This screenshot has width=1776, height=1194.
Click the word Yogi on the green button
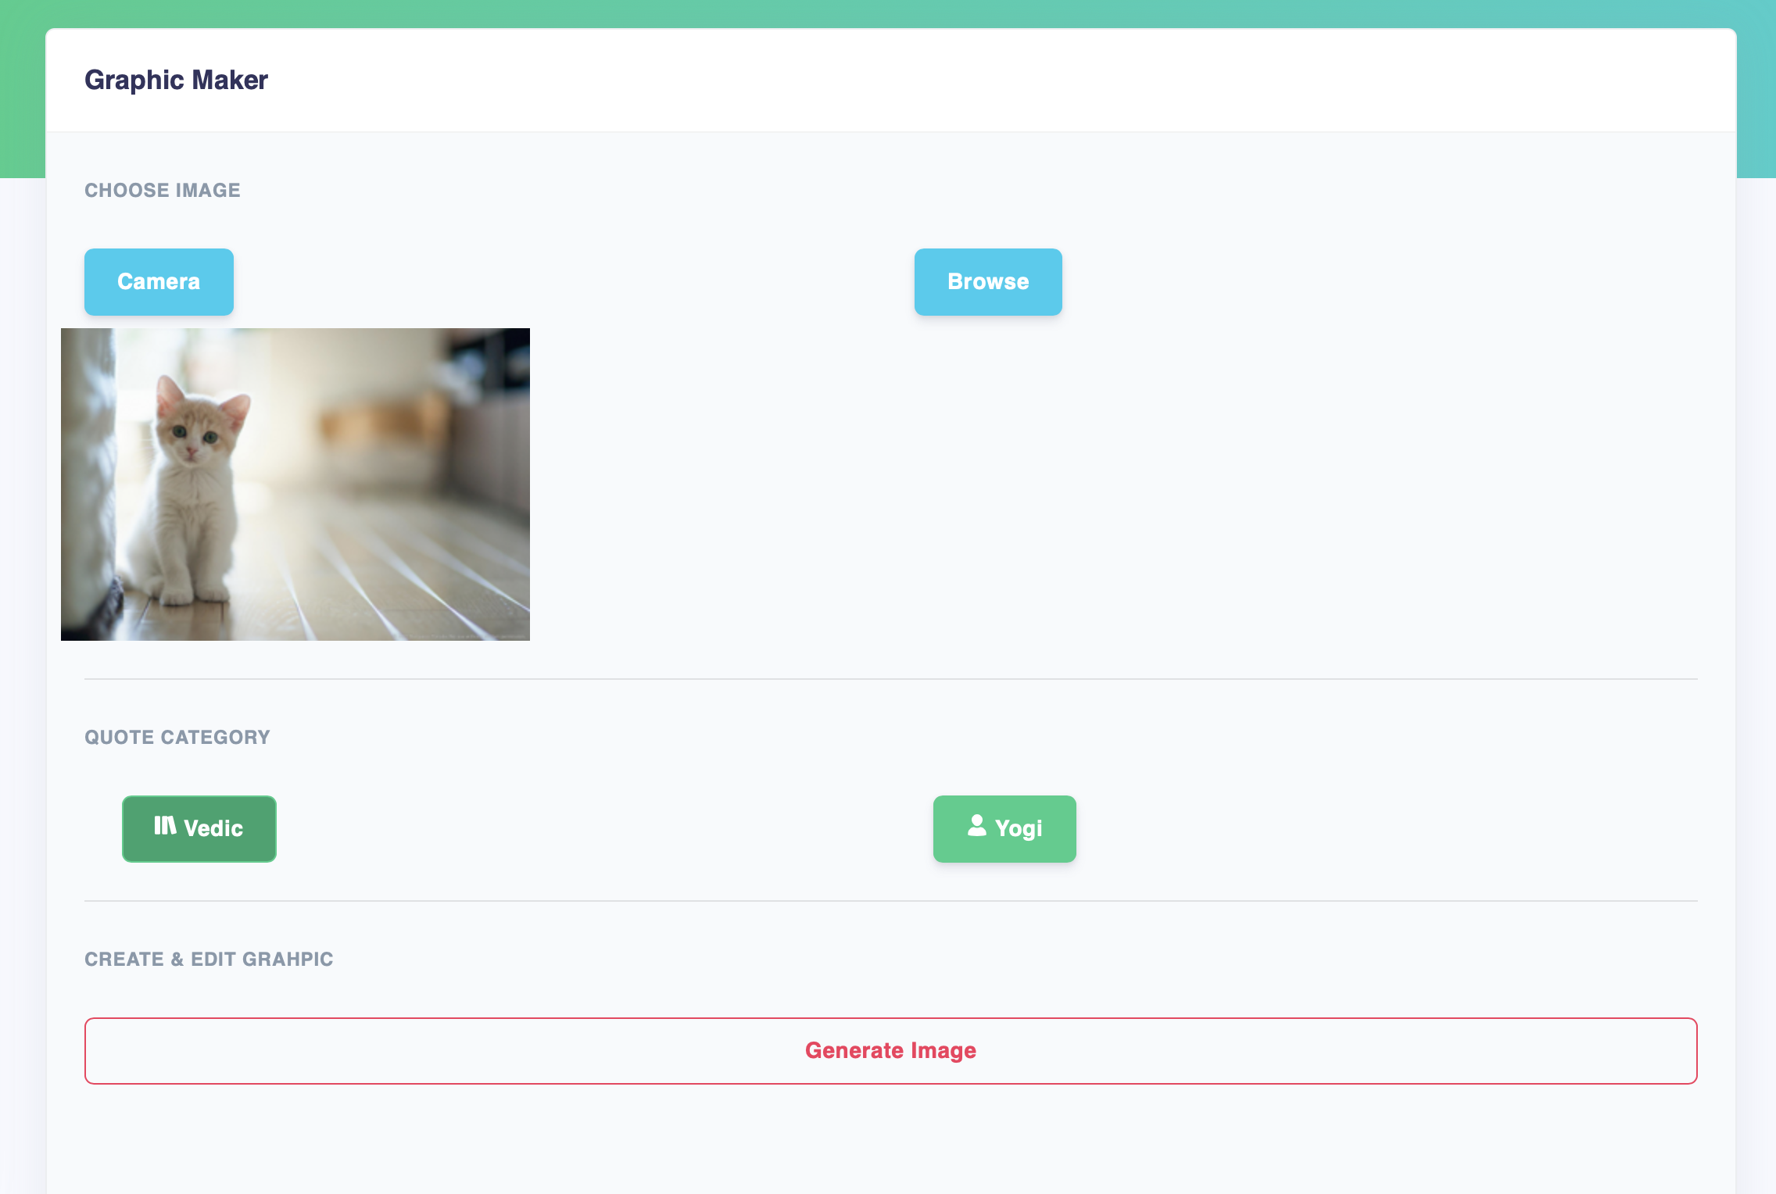click(1019, 829)
